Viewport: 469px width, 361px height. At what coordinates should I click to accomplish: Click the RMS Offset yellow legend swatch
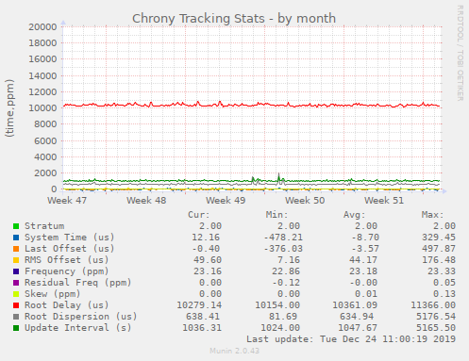[x=16, y=260]
